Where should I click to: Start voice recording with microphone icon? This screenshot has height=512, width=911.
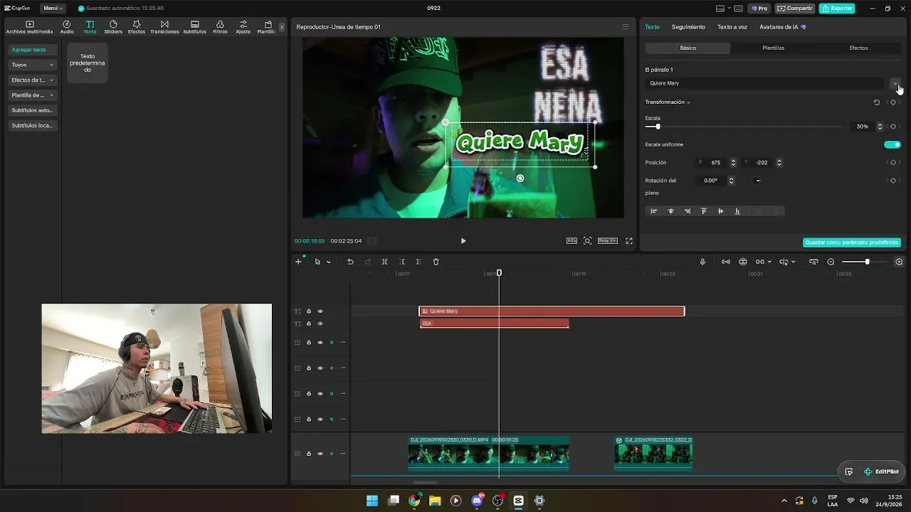click(702, 262)
